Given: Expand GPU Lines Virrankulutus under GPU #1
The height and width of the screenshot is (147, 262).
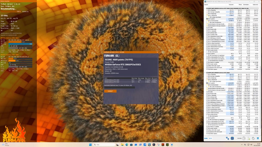Looking at the screenshot, I should [207, 87].
